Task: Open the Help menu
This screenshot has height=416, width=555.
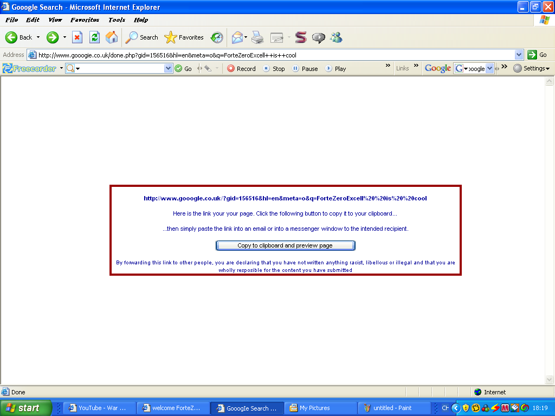Action: (x=140, y=20)
